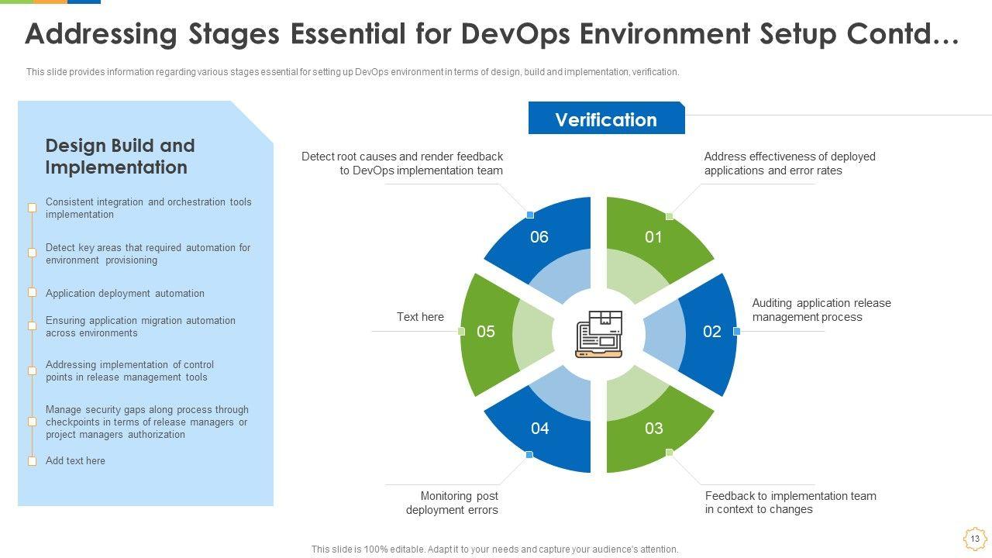Viewport: 992px width, 558px height.
Task: Click 'Detect key areas that required automation' text
Action: tap(148, 253)
